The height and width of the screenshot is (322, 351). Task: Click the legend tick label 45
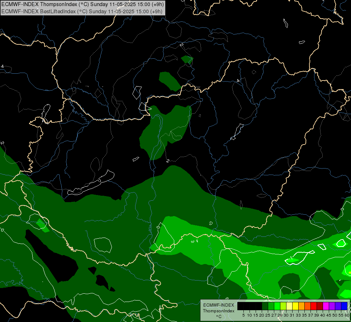[x=329, y=315]
